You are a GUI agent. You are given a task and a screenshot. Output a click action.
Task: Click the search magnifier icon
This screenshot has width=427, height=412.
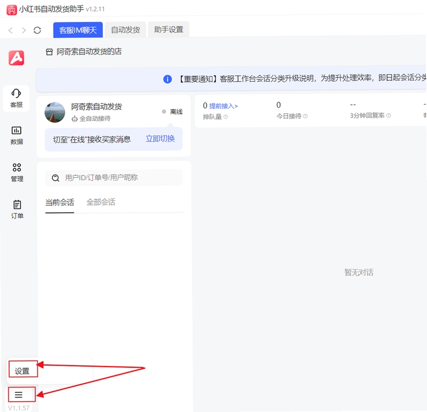point(56,178)
